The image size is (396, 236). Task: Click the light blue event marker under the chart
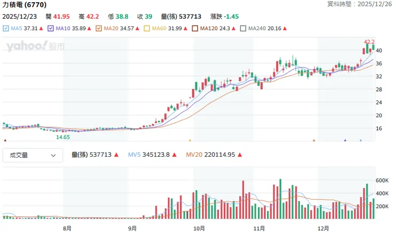(361, 140)
